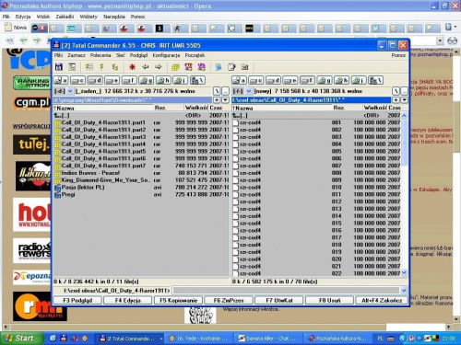Viewport: 461px width, 345px height.
Task: Open network drive \ in left panel
Action: click(x=197, y=80)
